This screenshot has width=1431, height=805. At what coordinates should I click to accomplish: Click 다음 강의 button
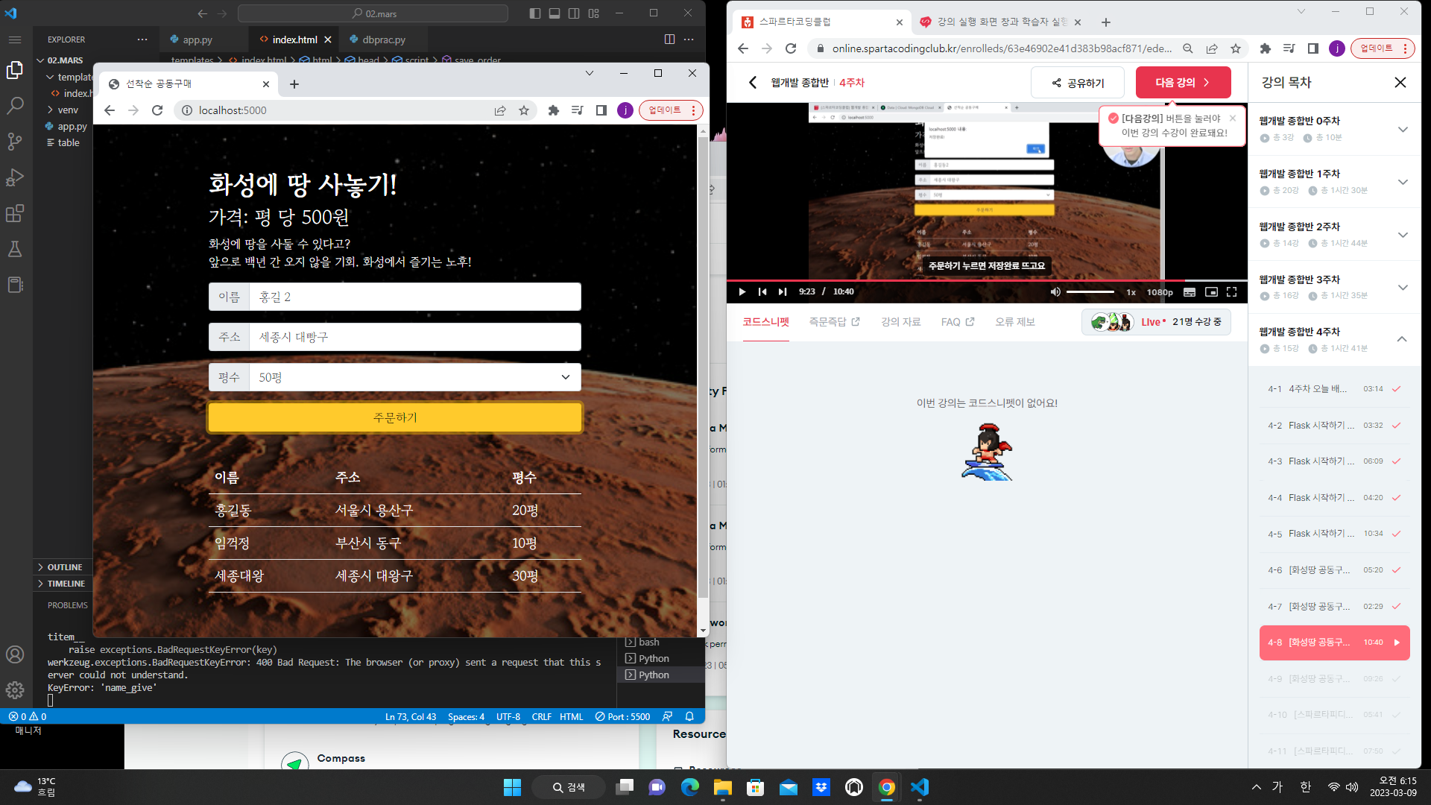click(x=1183, y=83)
